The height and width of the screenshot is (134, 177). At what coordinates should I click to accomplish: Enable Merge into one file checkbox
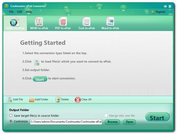[x=106, y=115]
